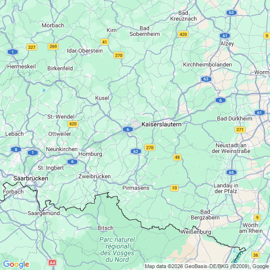Click the Bad Kreuznach town label
Image resolution: width=270 pixels, height=270 pixels.
pyautogui.click(x=184, y=16)
